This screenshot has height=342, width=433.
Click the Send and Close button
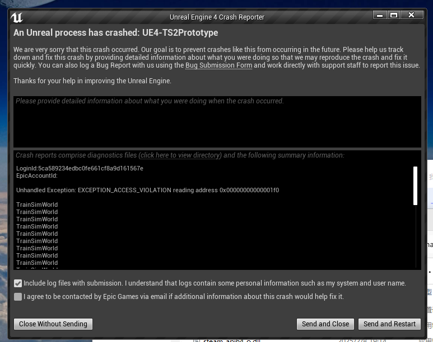pos(325,324)
